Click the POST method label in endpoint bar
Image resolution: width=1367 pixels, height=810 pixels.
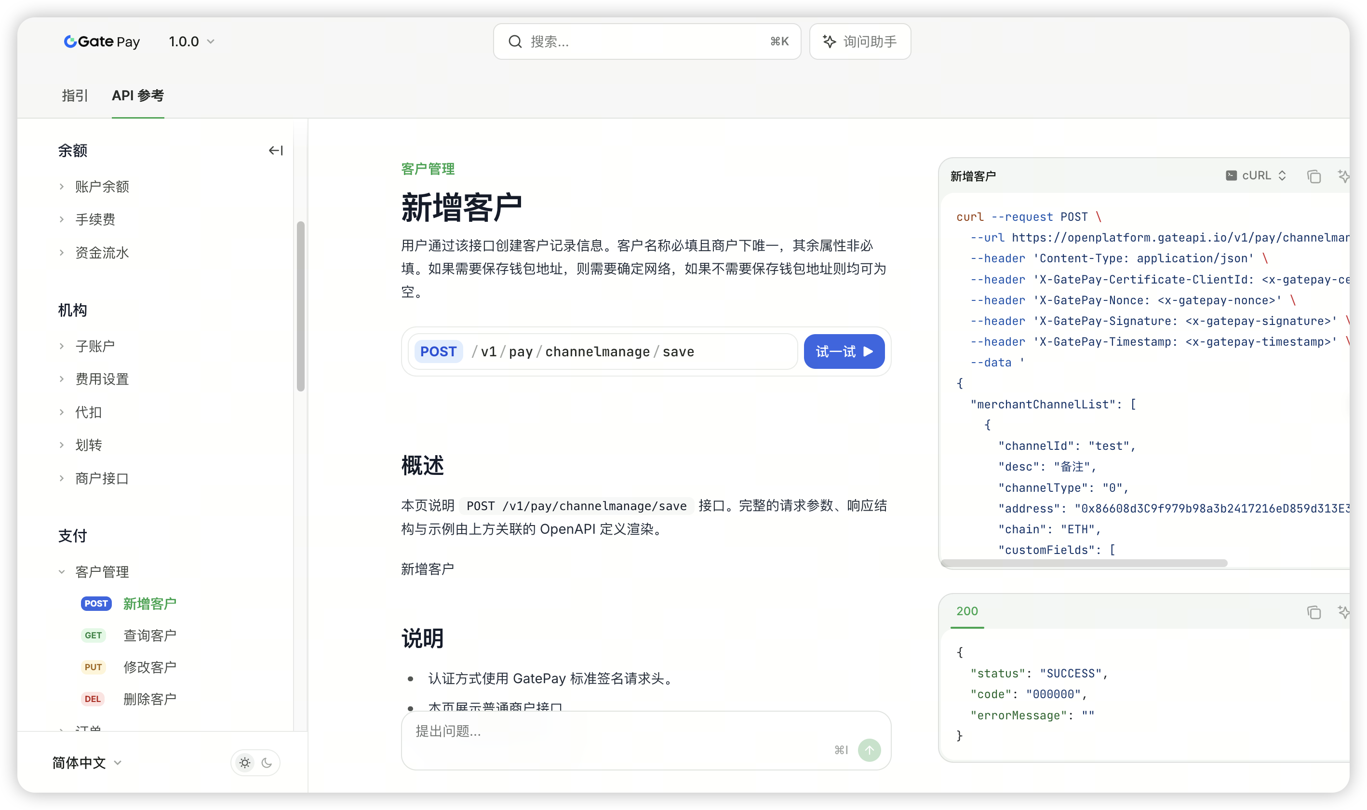438,351
